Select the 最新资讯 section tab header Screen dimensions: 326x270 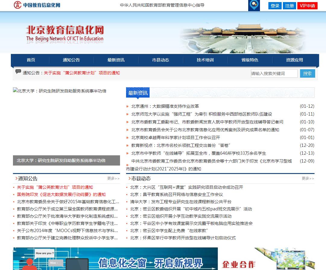[138, 93]
